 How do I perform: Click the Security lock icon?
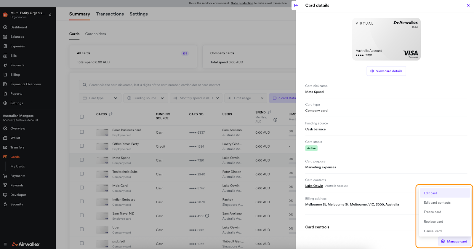pyautogui.click(x=5, y=204)
